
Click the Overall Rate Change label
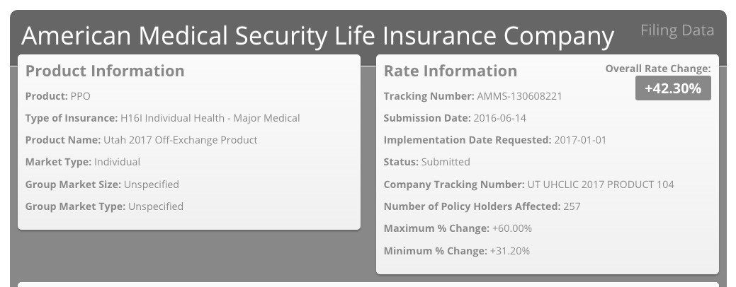coord(657,69)
